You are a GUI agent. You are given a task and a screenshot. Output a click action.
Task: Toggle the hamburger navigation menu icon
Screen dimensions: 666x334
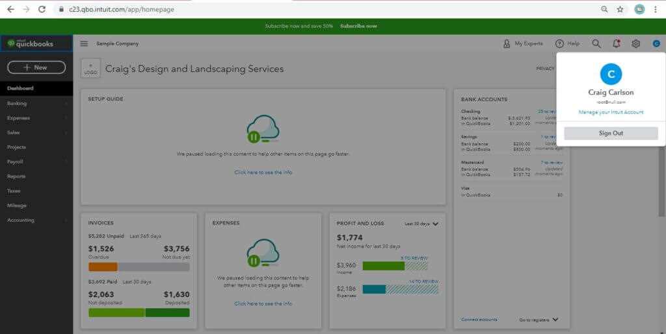click(x=84, y=43)
